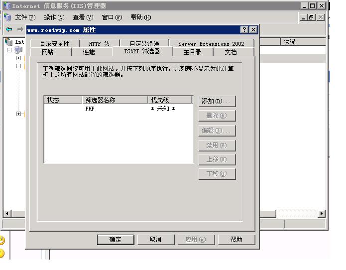346x270 pixels.
Task: Collapse the local computer tree node
Action: click(x=9, y=50)
